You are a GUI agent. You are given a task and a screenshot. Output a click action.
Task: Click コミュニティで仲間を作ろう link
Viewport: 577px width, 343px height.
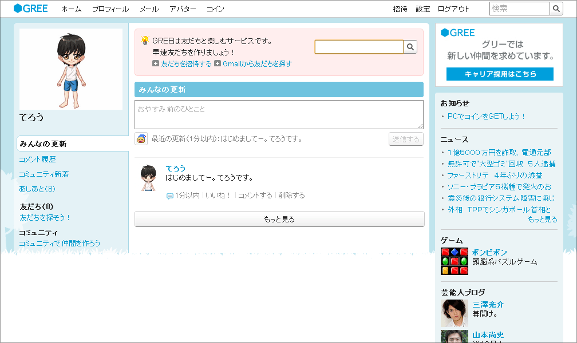[x=60, y=243]
